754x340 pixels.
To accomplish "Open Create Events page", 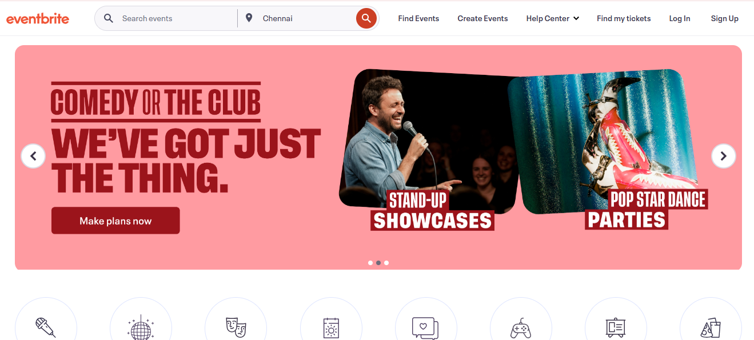I will coord(482,18).
